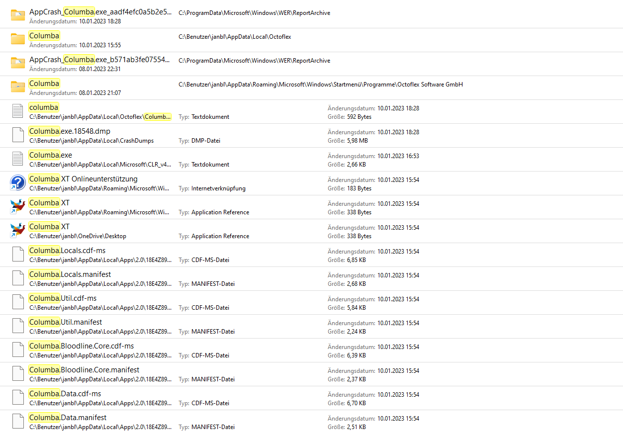Click the Columba.exe.18548.dmp file icon
Viewport: 623px width, 438px height.
click(18, 135)
